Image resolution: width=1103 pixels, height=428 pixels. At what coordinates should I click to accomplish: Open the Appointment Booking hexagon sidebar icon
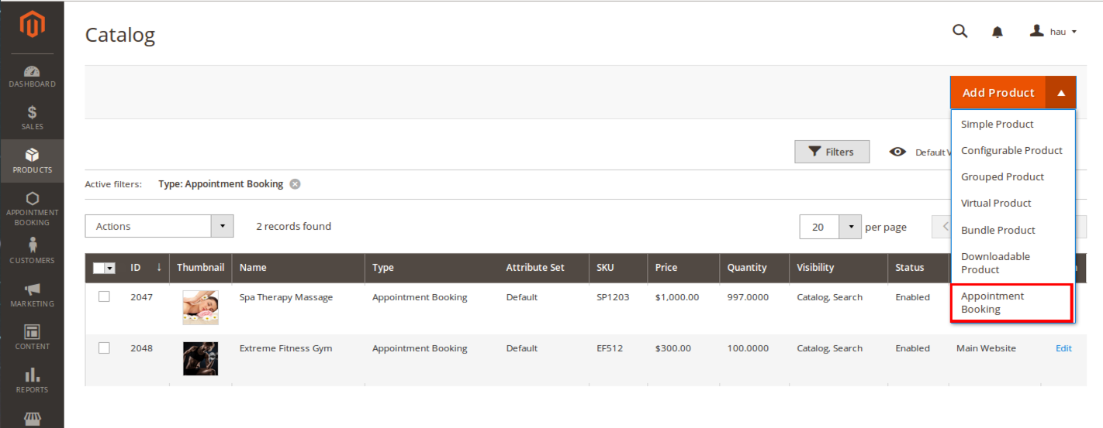click(x=32, y=207)
